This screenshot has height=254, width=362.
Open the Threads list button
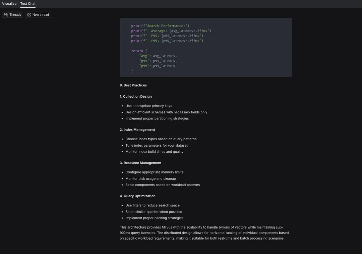coord(13,15)
